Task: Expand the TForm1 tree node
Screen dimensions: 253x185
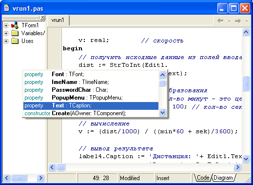Action: coord(6,25)
